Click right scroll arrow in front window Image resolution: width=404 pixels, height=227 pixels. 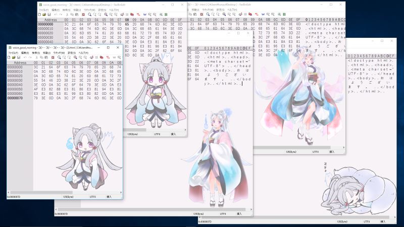pos(121,192)
